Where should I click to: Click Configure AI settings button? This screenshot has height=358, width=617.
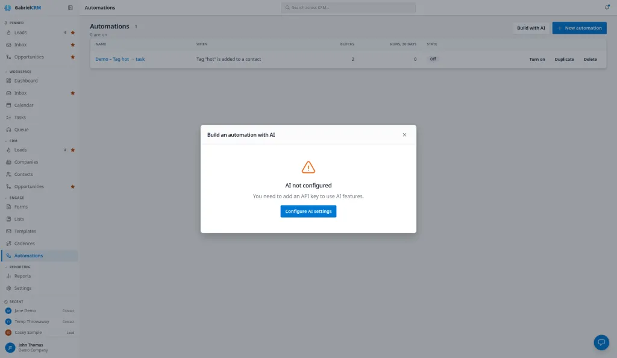(308, 212)
